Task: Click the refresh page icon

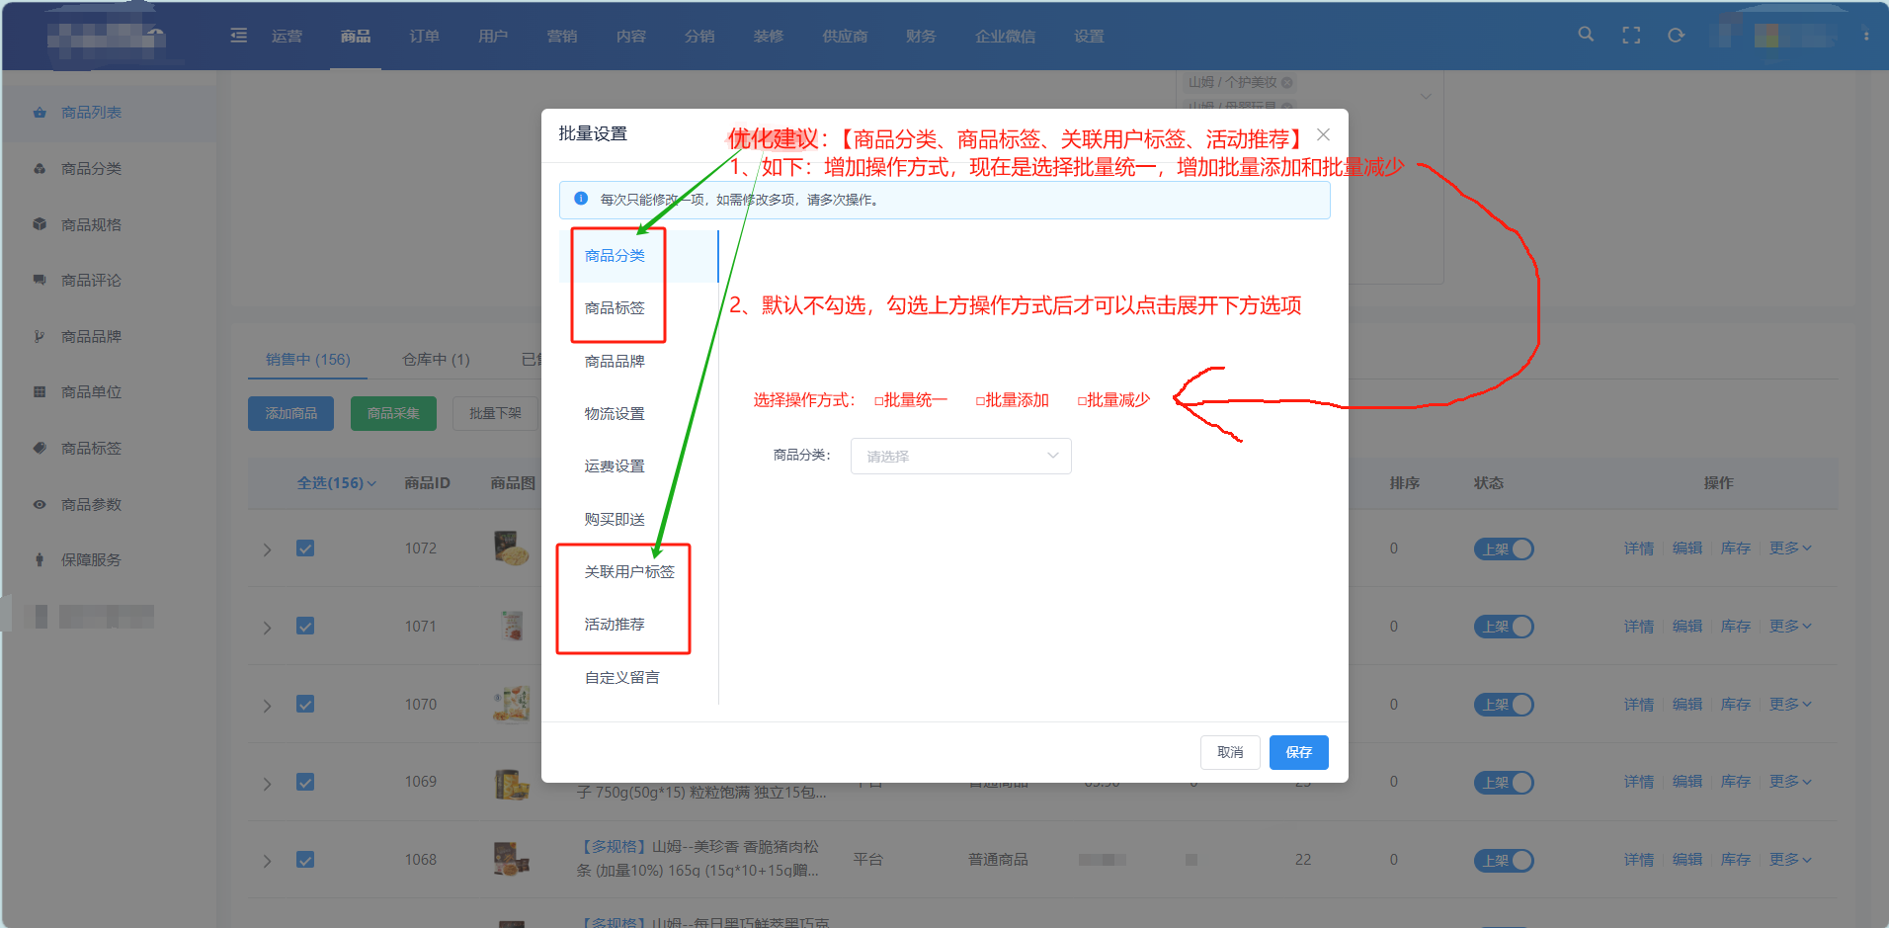Action: [1676, 36]
